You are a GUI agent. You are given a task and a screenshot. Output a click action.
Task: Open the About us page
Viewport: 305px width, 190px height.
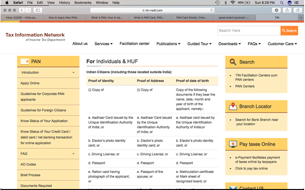(x=80, y=44)
